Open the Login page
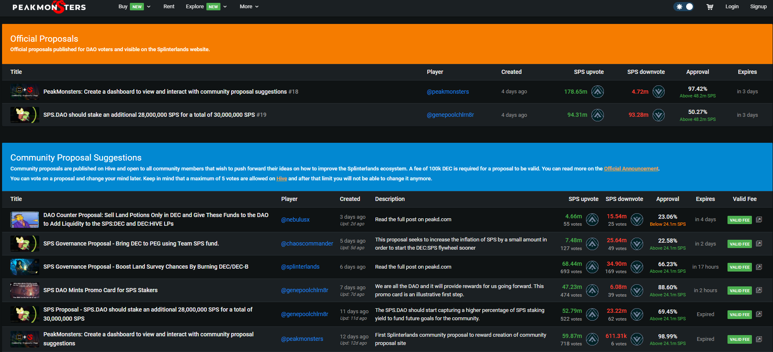Viewport: 773px width, 352px height. (x=732, y=7)
